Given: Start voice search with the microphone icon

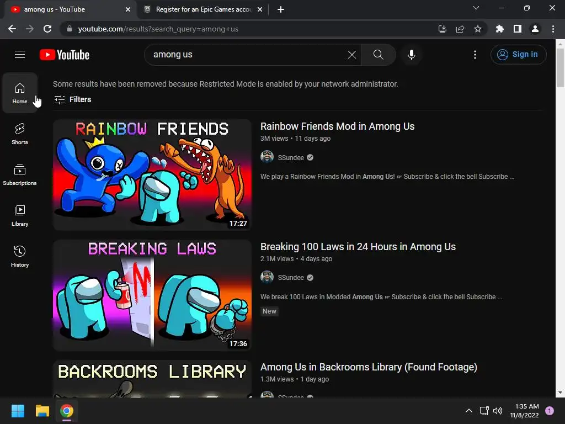Looking at the screenshot, I should tap(412, 55).
